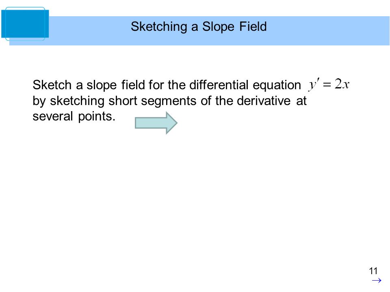Screen dimensions: 390x292
Task: Select the dark blue square in header corner
Action: point(25,24)
